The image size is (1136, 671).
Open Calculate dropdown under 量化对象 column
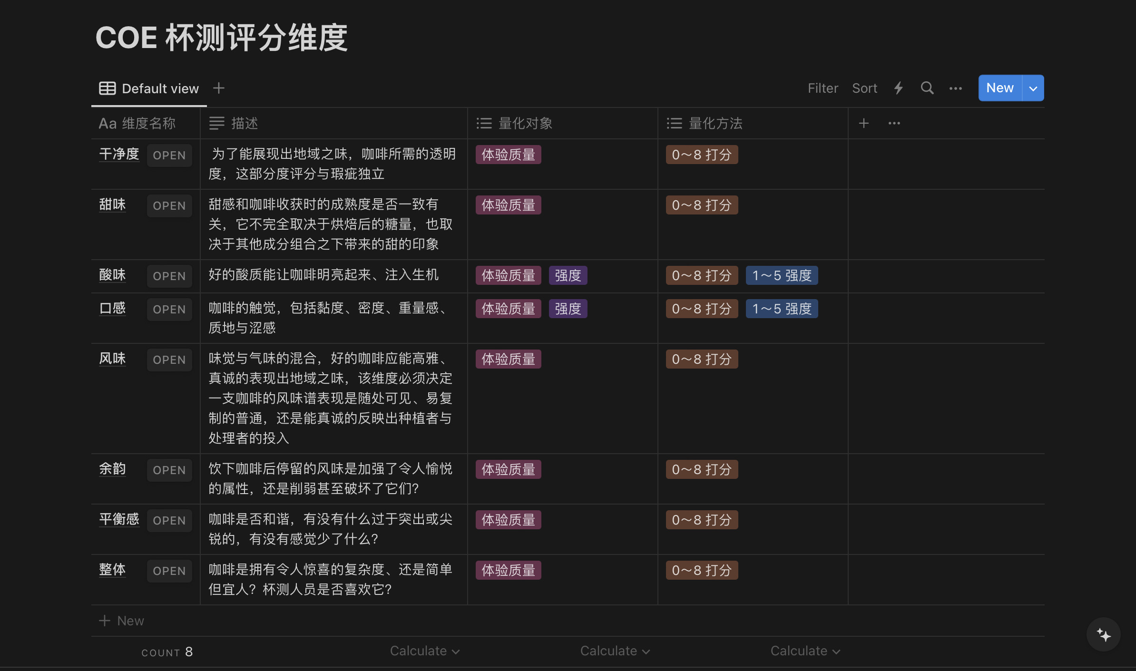(x=615, y=651)
